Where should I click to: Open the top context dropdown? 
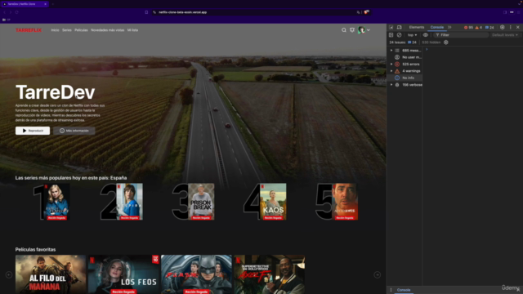tap(412, 35)
